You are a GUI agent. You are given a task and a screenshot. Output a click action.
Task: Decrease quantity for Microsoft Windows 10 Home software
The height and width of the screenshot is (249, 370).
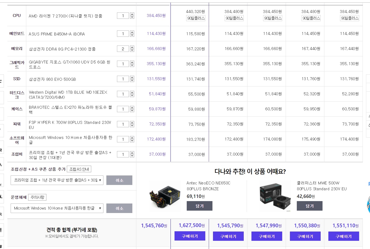(x=132, y=141)
